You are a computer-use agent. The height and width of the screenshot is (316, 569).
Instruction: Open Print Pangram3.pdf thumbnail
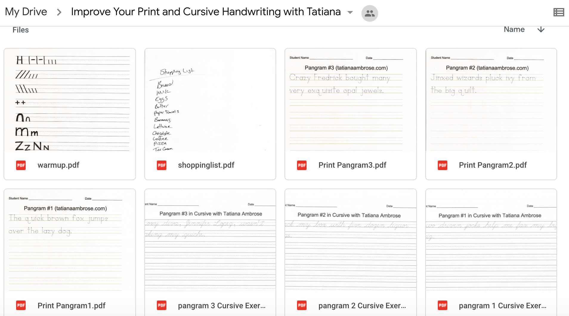351,100
